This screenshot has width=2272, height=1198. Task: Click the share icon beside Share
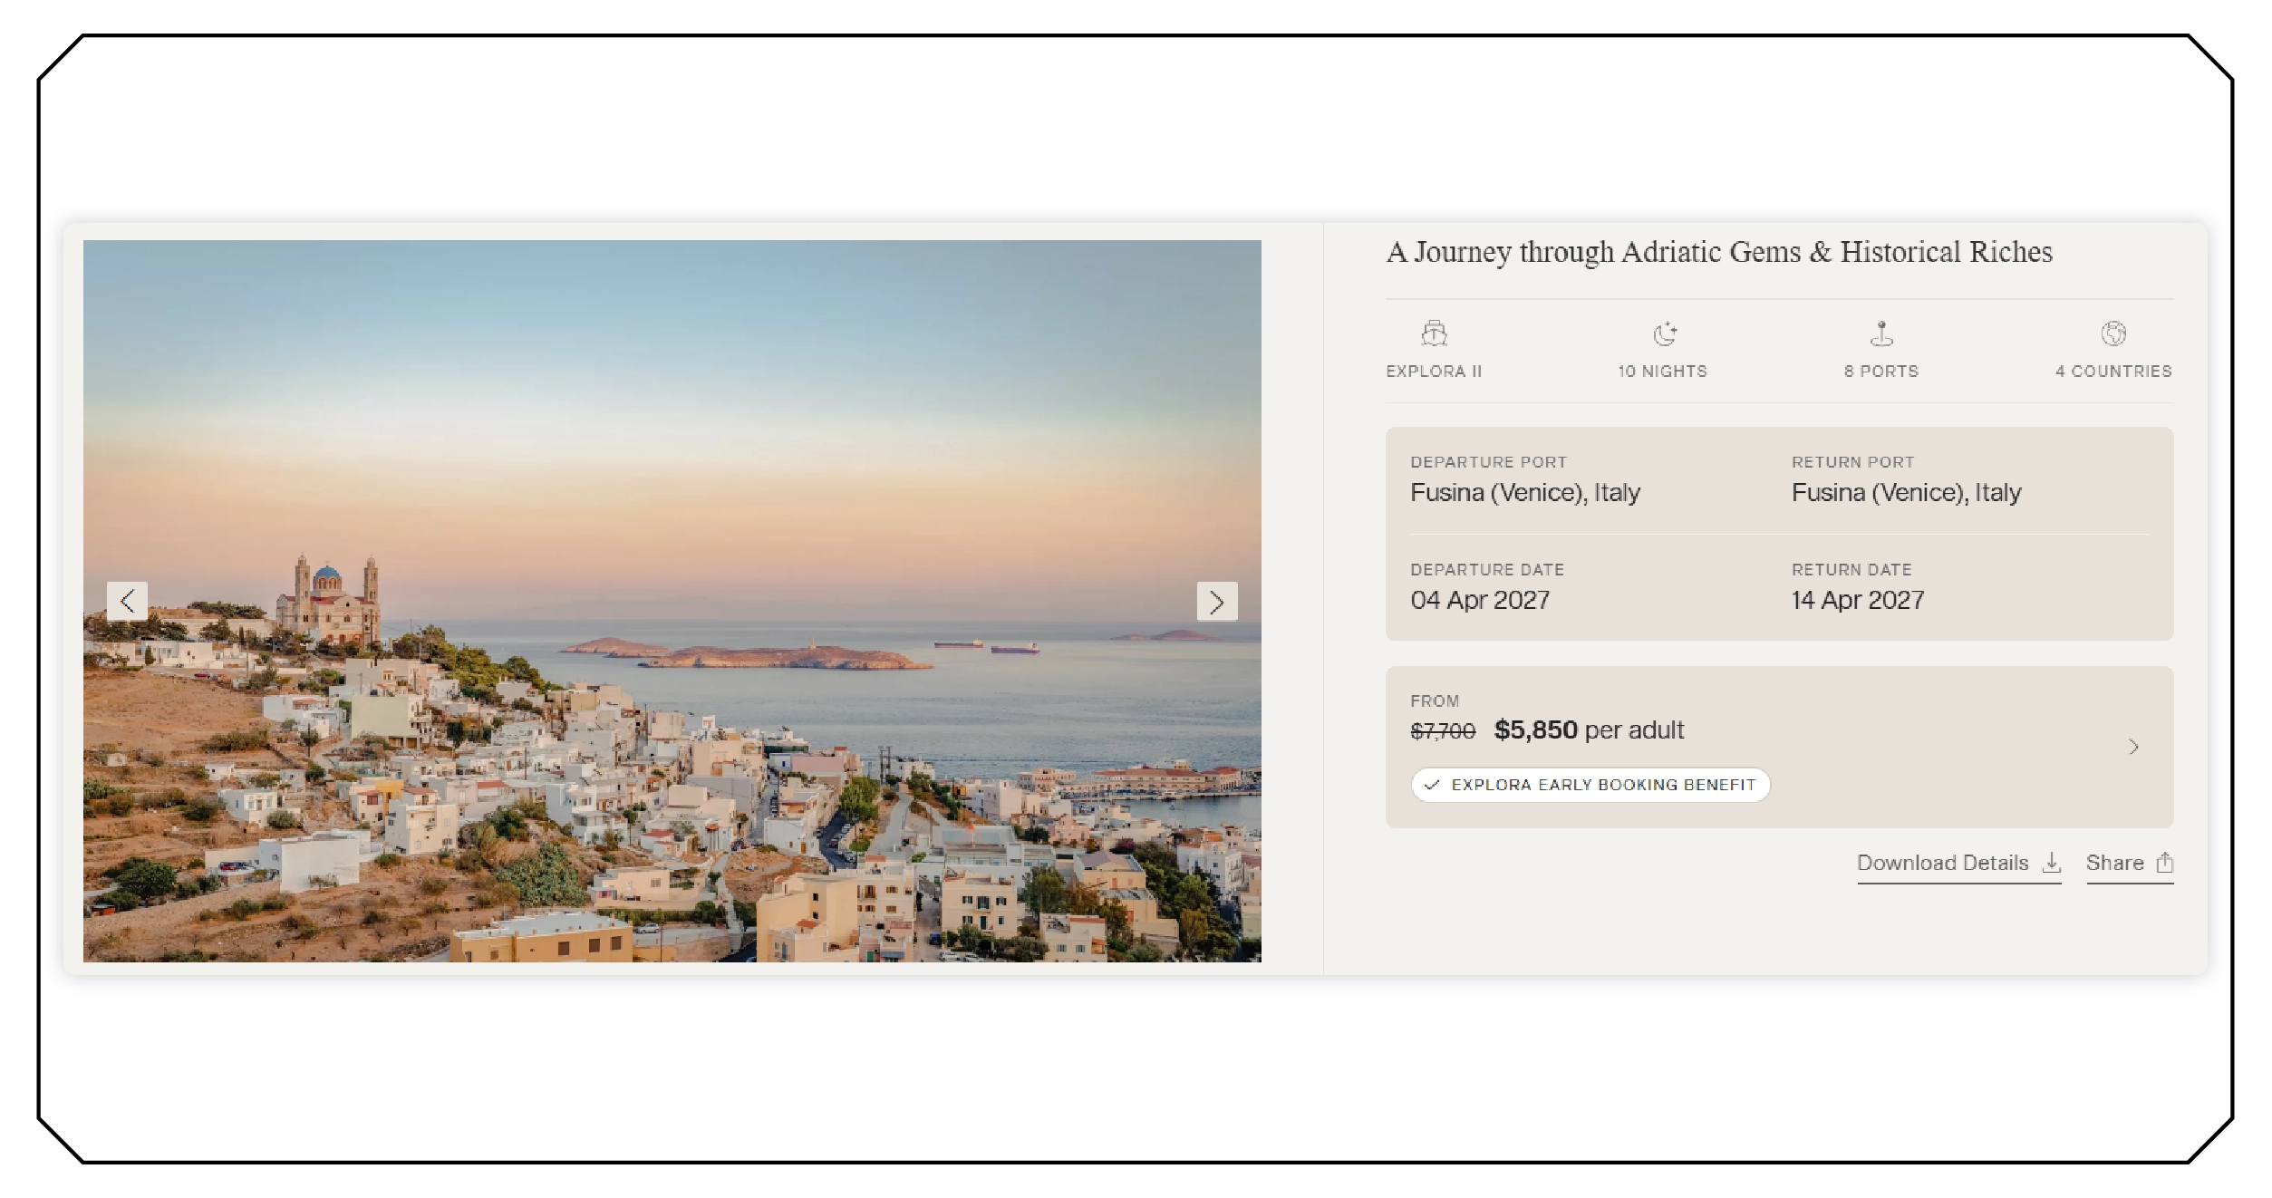(2164, 863)
